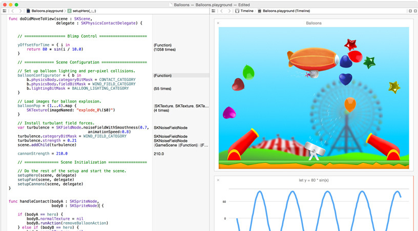418x231 pixels.
Task: Click the Balloons.playground (Timeline) file icon
Action: [x=259, y=11]
